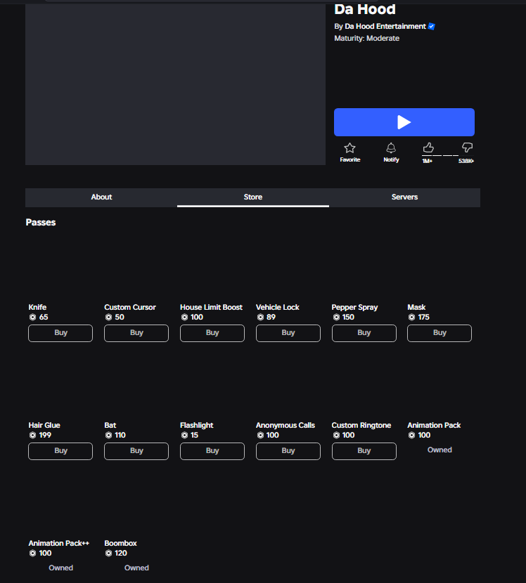Buy the Hair Glue pass

pos(60,451)
